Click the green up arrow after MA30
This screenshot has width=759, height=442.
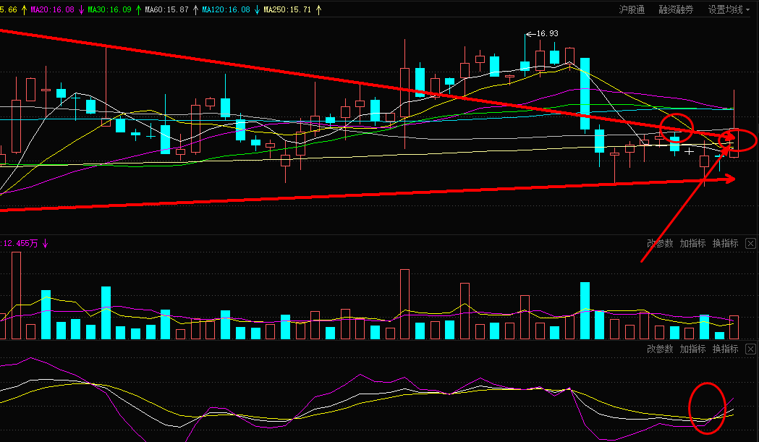[x=138, y=9]
